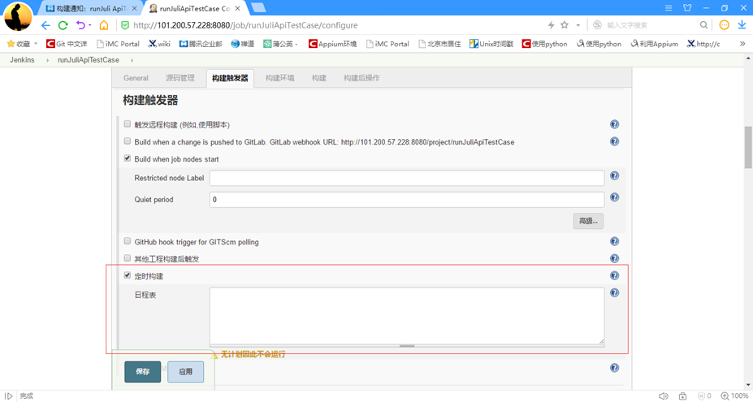753x402 pixels.
Task: Enable Build when change pushed to GitLab
Action: tap(128, 141)
